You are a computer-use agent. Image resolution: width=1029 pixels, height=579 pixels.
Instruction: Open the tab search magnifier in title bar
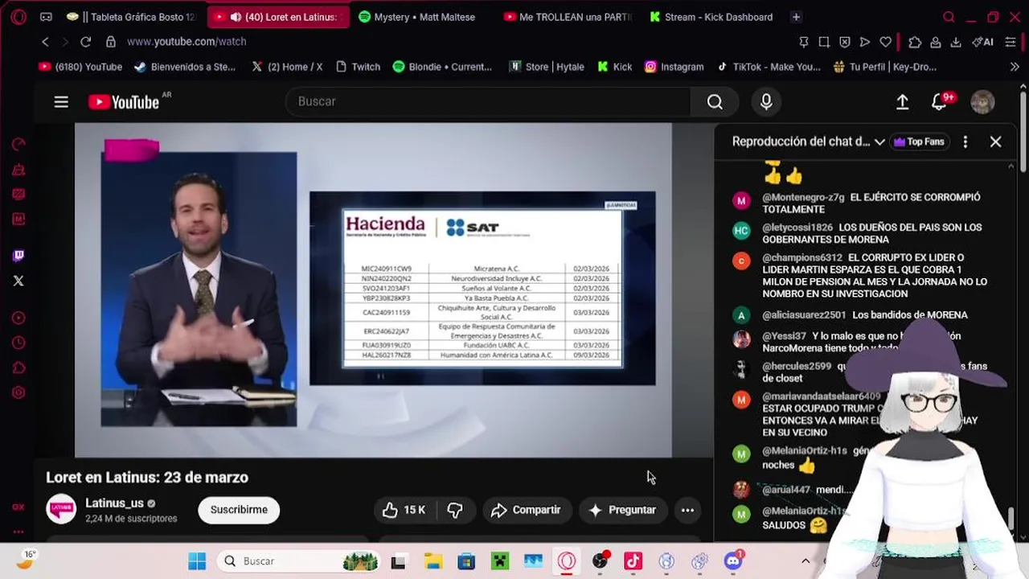tap(949, 17)
